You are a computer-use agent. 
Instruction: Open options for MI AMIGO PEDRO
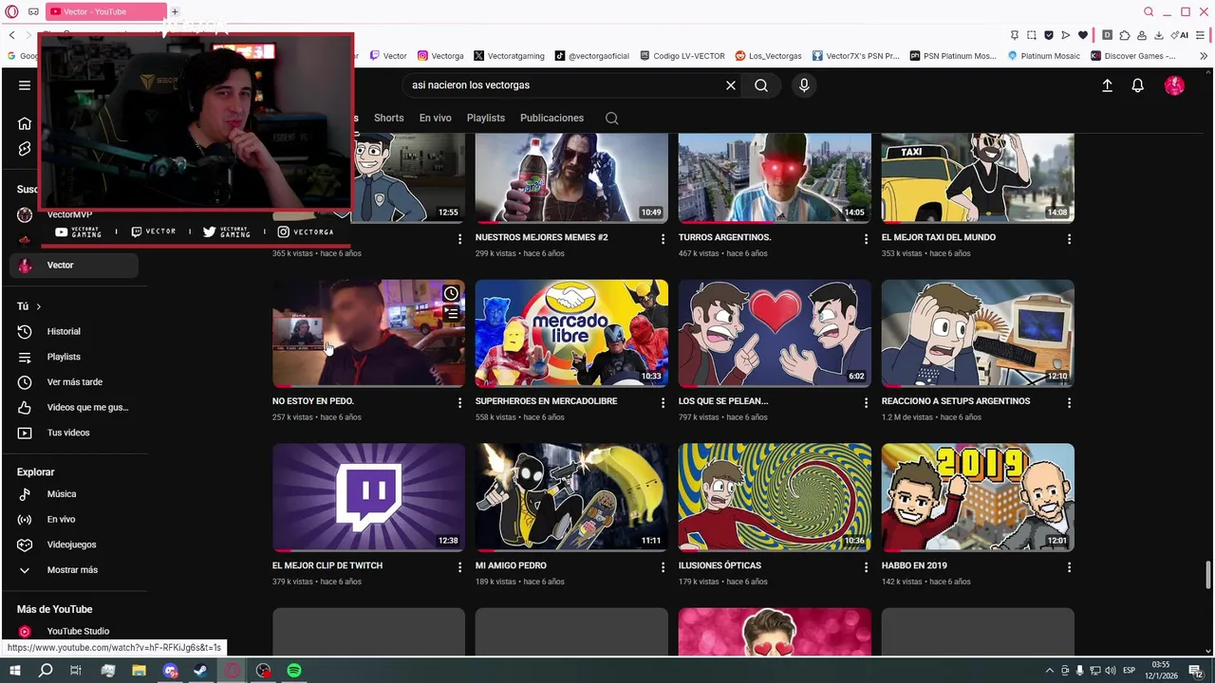(x=663, y=566)
